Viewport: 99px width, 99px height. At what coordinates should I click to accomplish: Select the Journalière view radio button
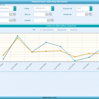[x=41, y=30]
